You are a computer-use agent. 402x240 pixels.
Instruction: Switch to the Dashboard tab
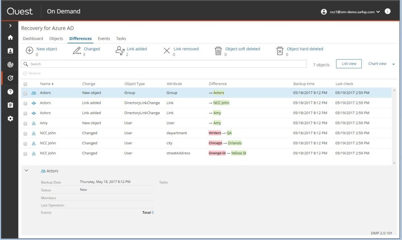[33, 39]
